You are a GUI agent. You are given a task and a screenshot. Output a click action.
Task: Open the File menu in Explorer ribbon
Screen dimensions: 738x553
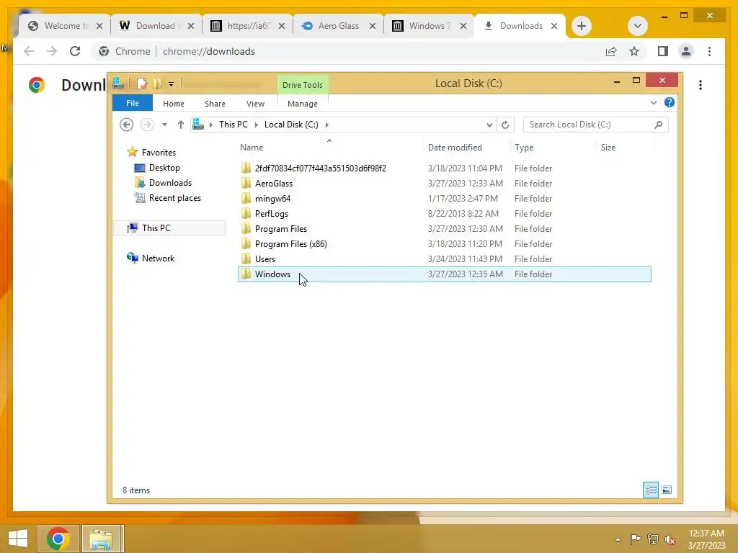coord(133,103)
